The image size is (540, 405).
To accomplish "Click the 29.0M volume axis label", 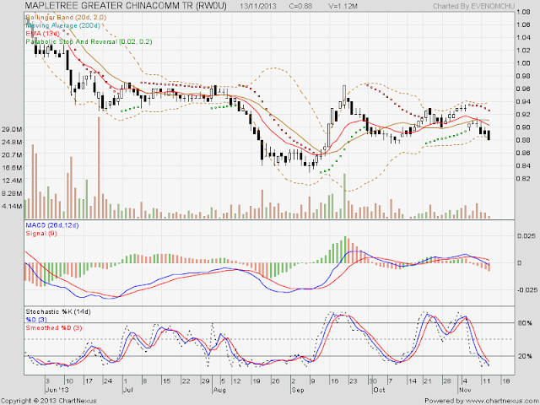I will (x=12, y=129).
